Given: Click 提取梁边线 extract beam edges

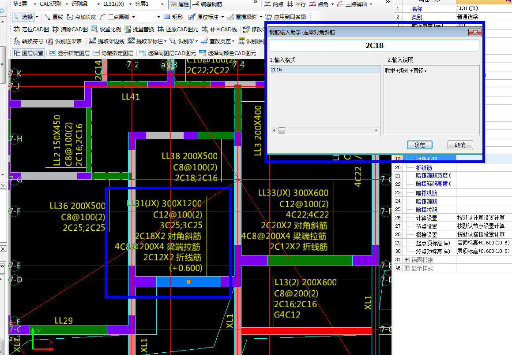Looking at the screenshot, I should tap(107, 41).
